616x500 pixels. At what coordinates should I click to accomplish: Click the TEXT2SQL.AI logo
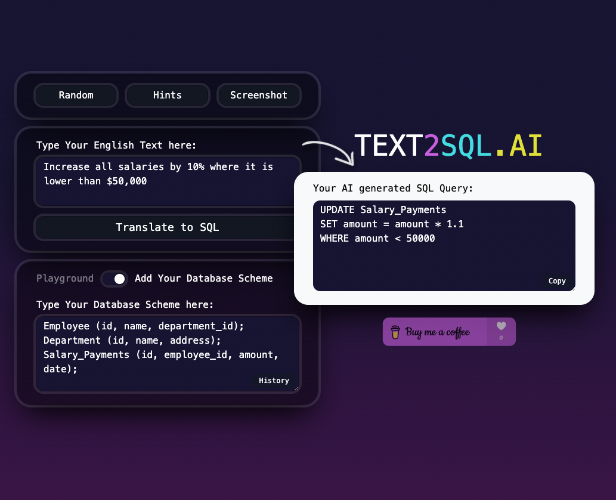point(448,146)
